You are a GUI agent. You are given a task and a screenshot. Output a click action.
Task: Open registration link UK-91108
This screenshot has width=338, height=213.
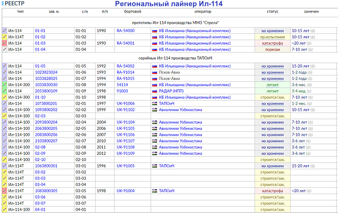tap(125, 147)
